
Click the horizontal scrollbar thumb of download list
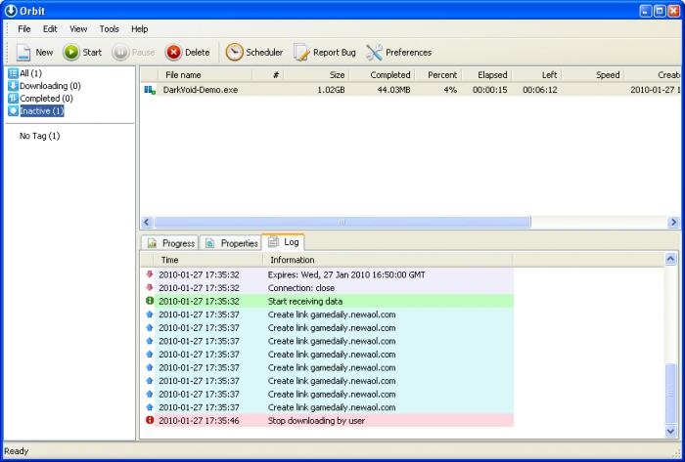coord(342,223)
